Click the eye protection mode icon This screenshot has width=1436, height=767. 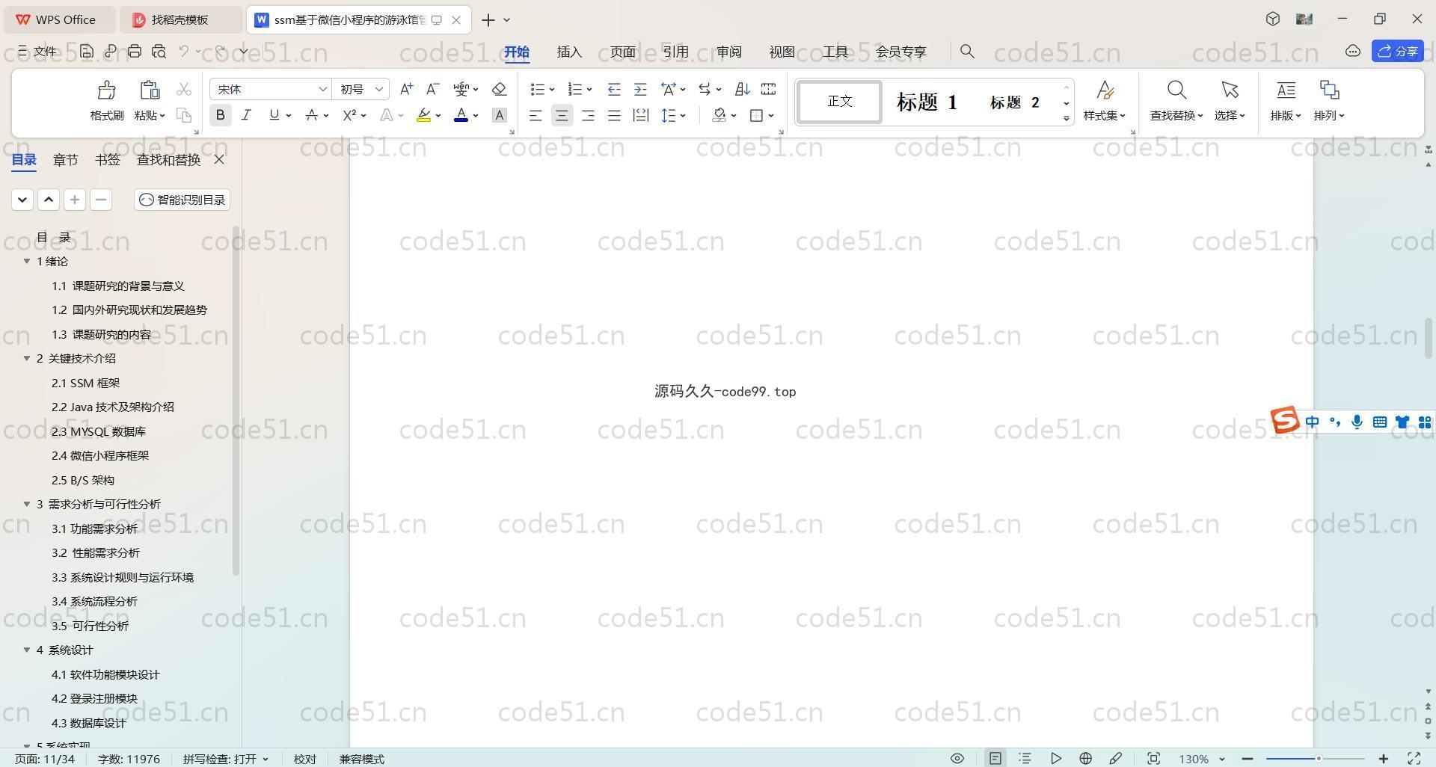[957, 758]
